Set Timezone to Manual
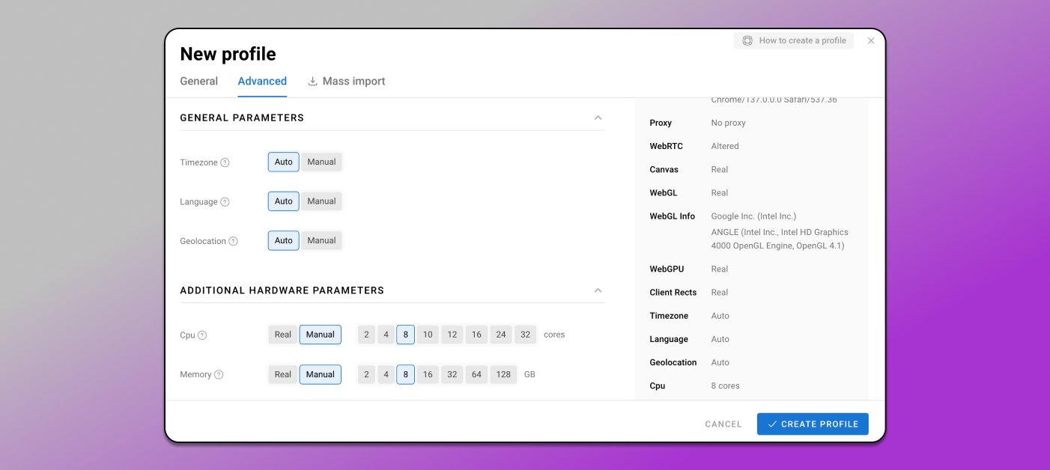1050x470 pixels. 321,162
